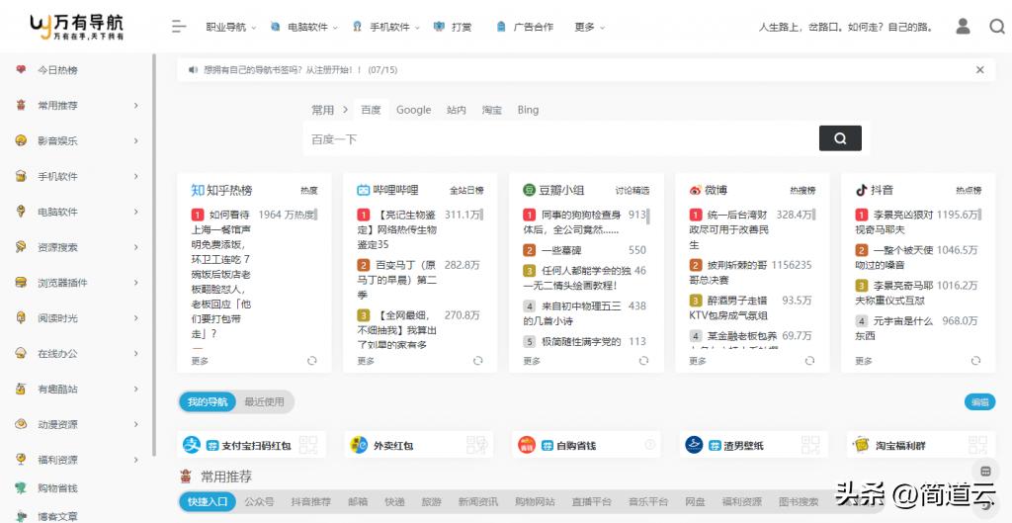Screen dimensions: 1012x523
Task: Expand the 手机软件 sidebar chevron
Action: (x=135, y=176)
